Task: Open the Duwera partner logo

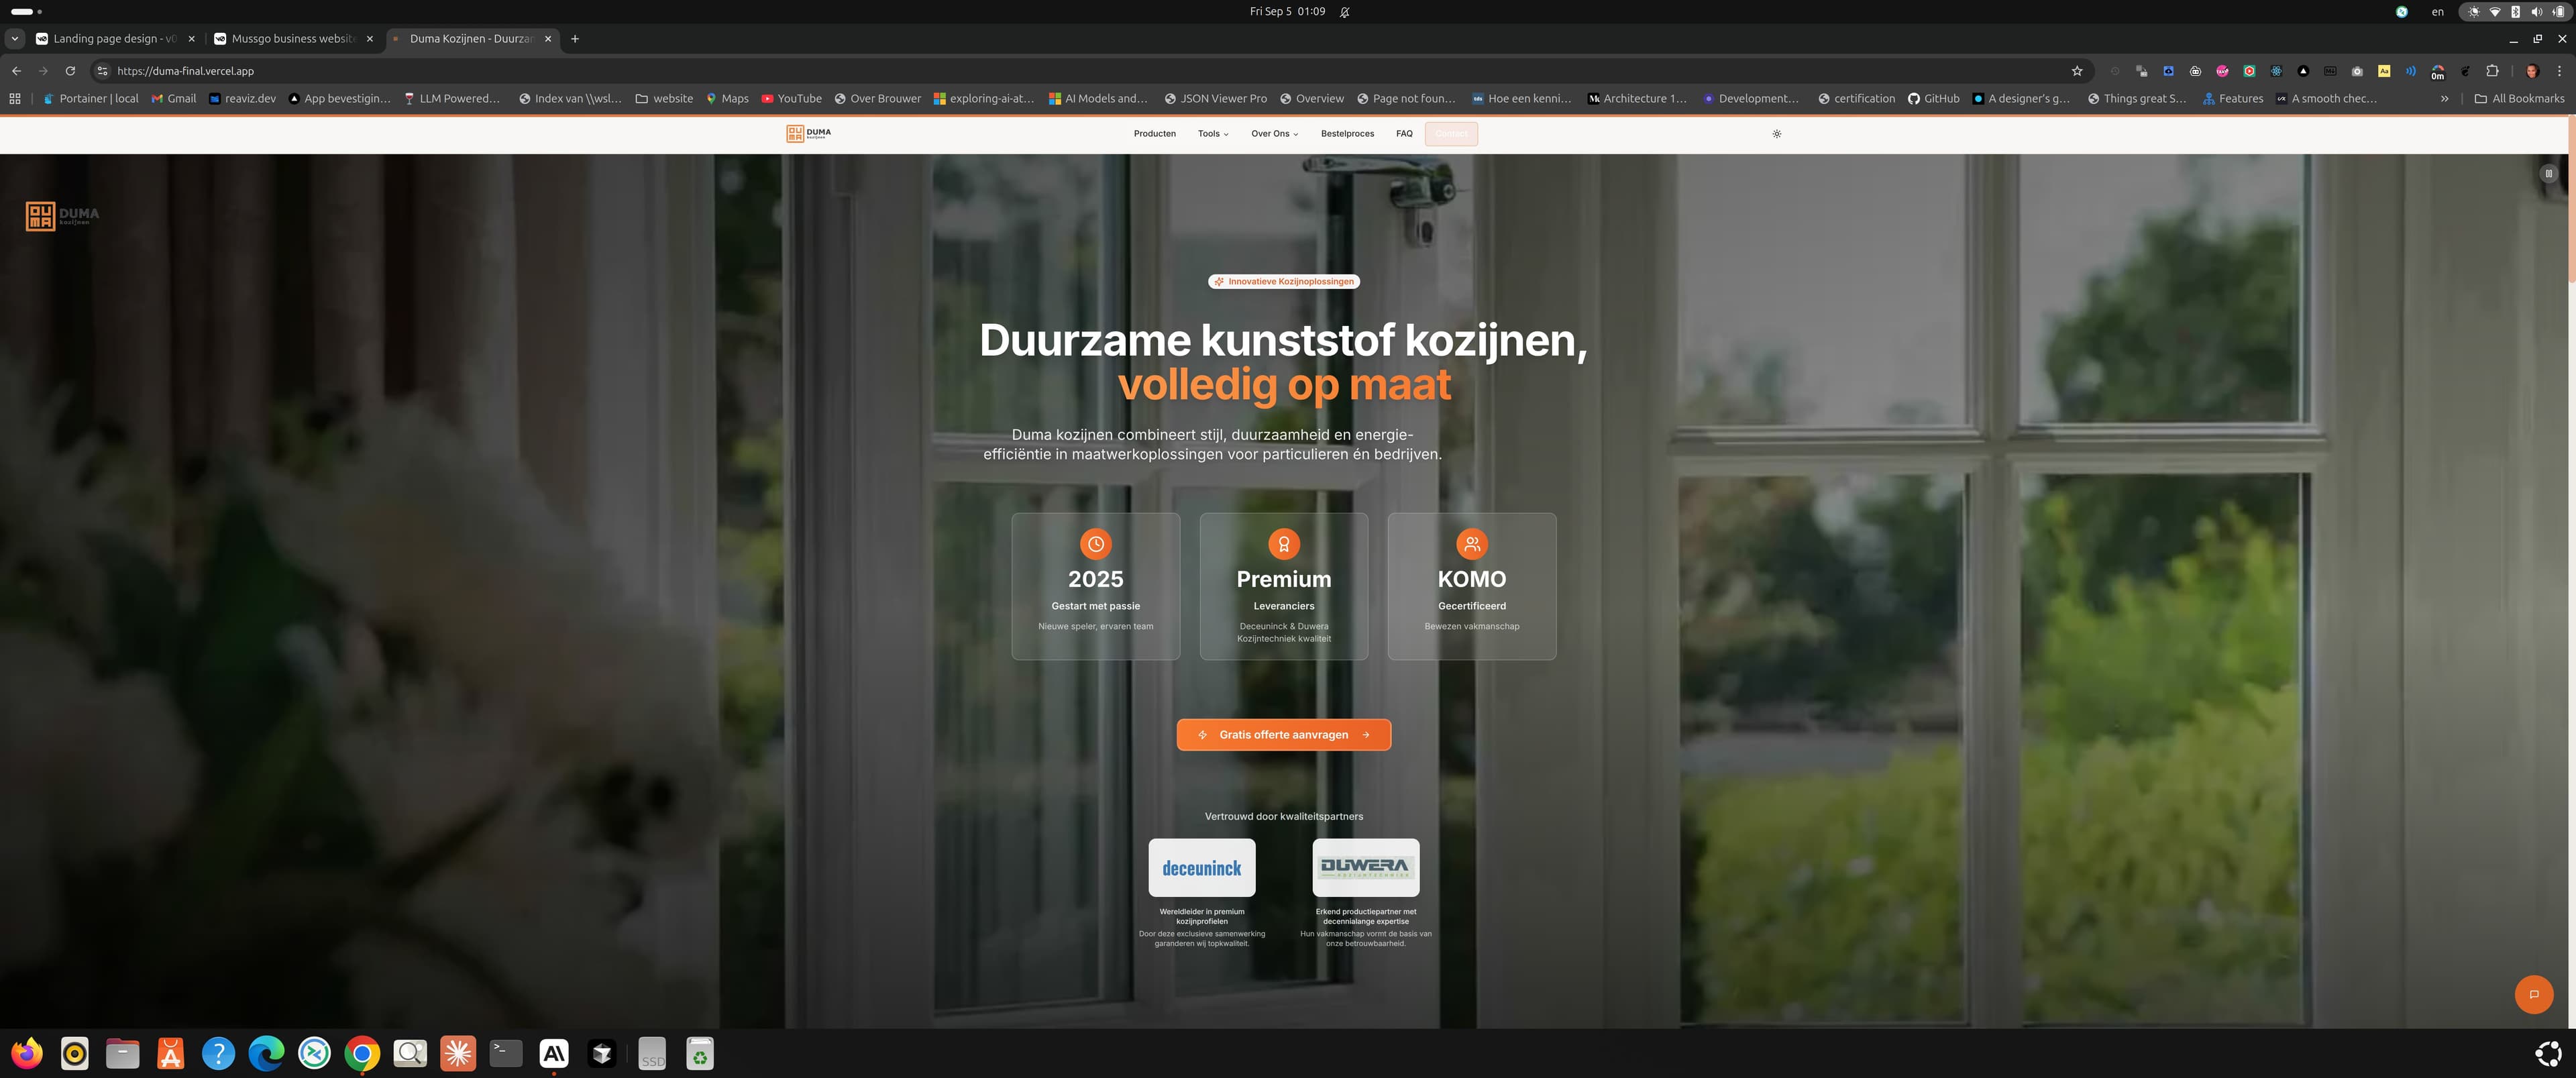Action: click(1366, 867)
